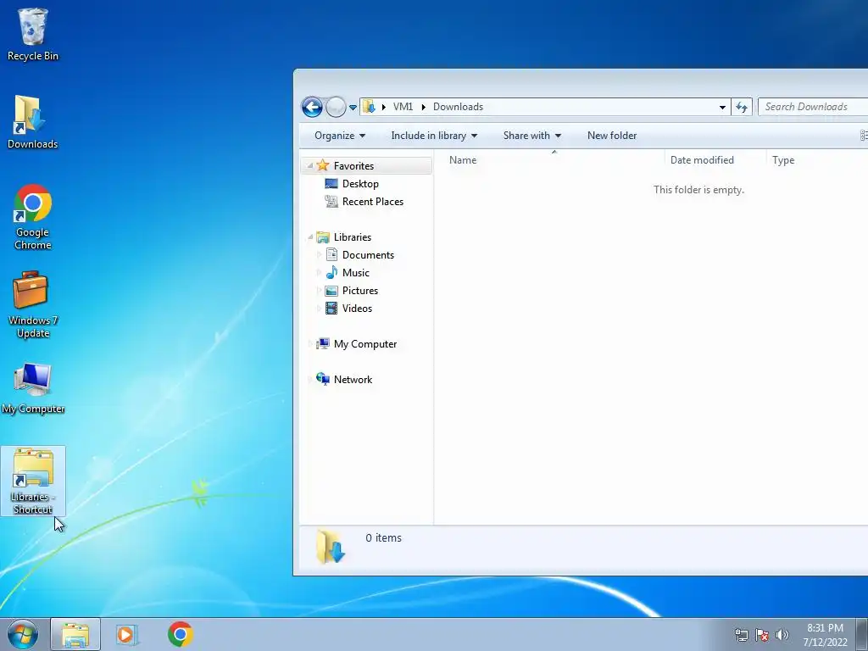Viewport: 868px width, 651px height.
Task: Click the Explorer Back arrow button
Action: click(312, 107)
